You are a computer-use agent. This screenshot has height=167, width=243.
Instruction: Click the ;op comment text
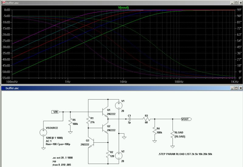[x=54, y=161]
